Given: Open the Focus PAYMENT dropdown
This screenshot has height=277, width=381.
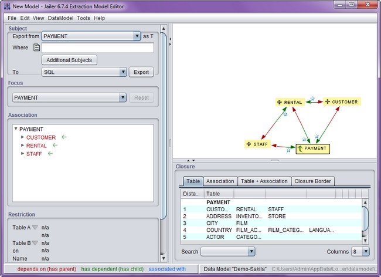Looking at the screenshot, I should [x=123, y=97].
